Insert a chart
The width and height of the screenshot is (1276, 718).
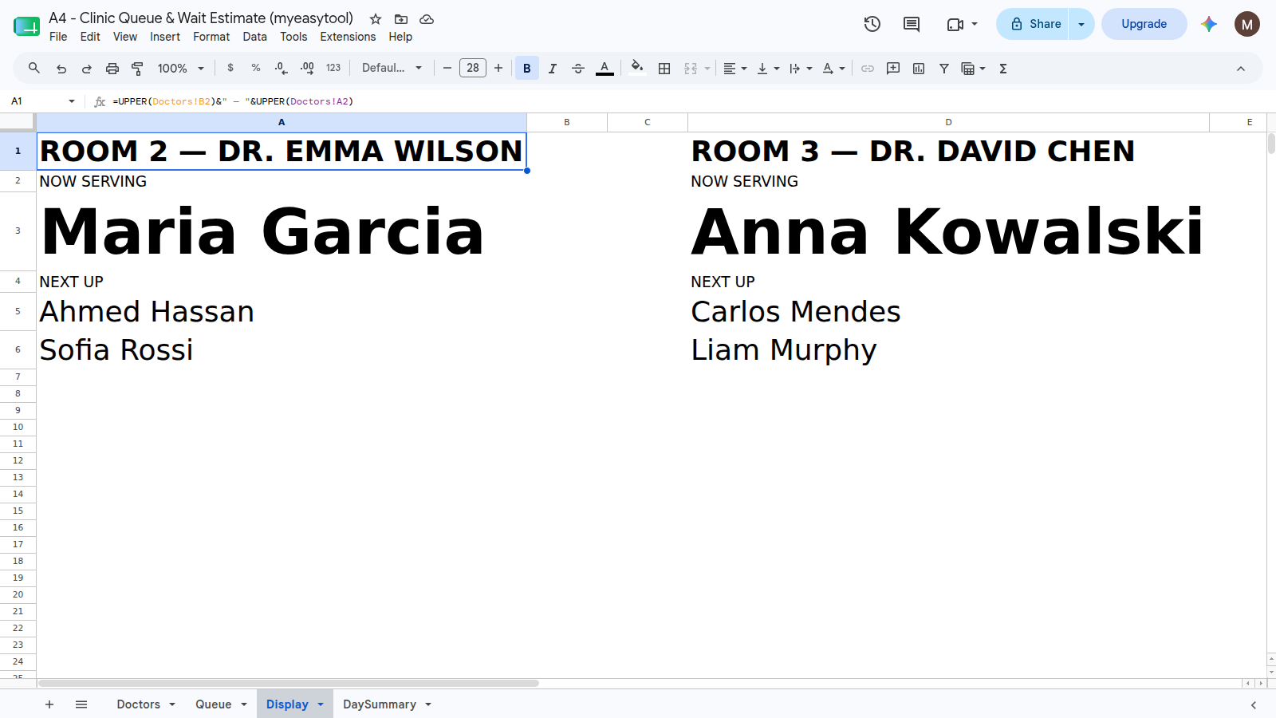919,69
